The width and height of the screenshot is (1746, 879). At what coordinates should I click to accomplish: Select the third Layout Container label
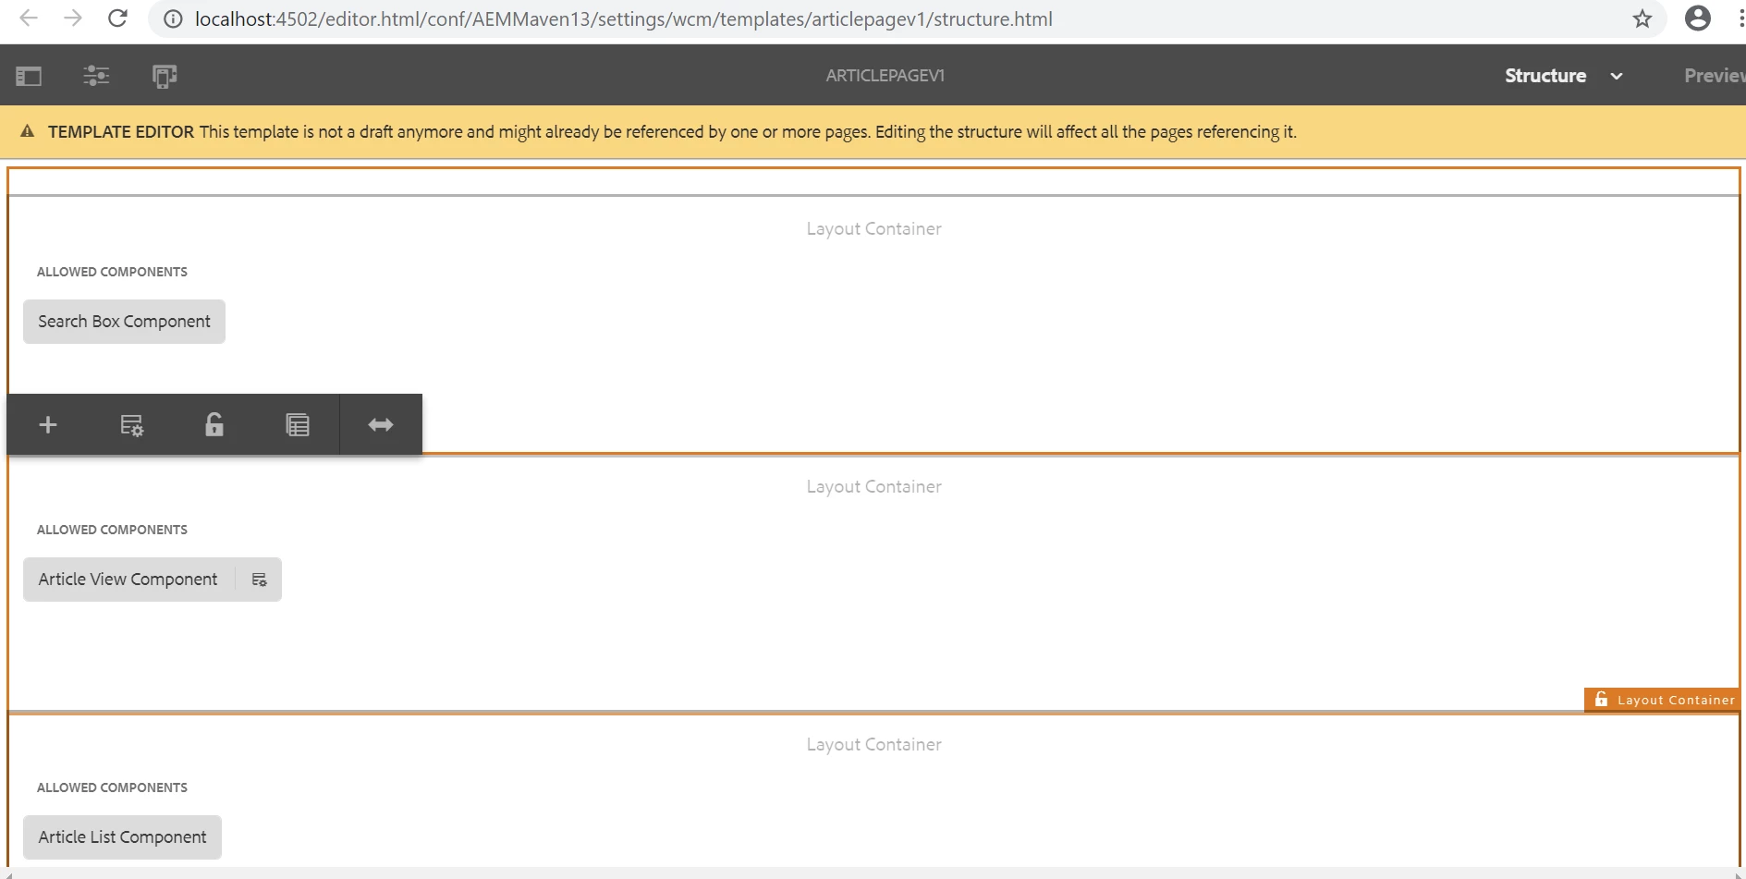point(873,744)
